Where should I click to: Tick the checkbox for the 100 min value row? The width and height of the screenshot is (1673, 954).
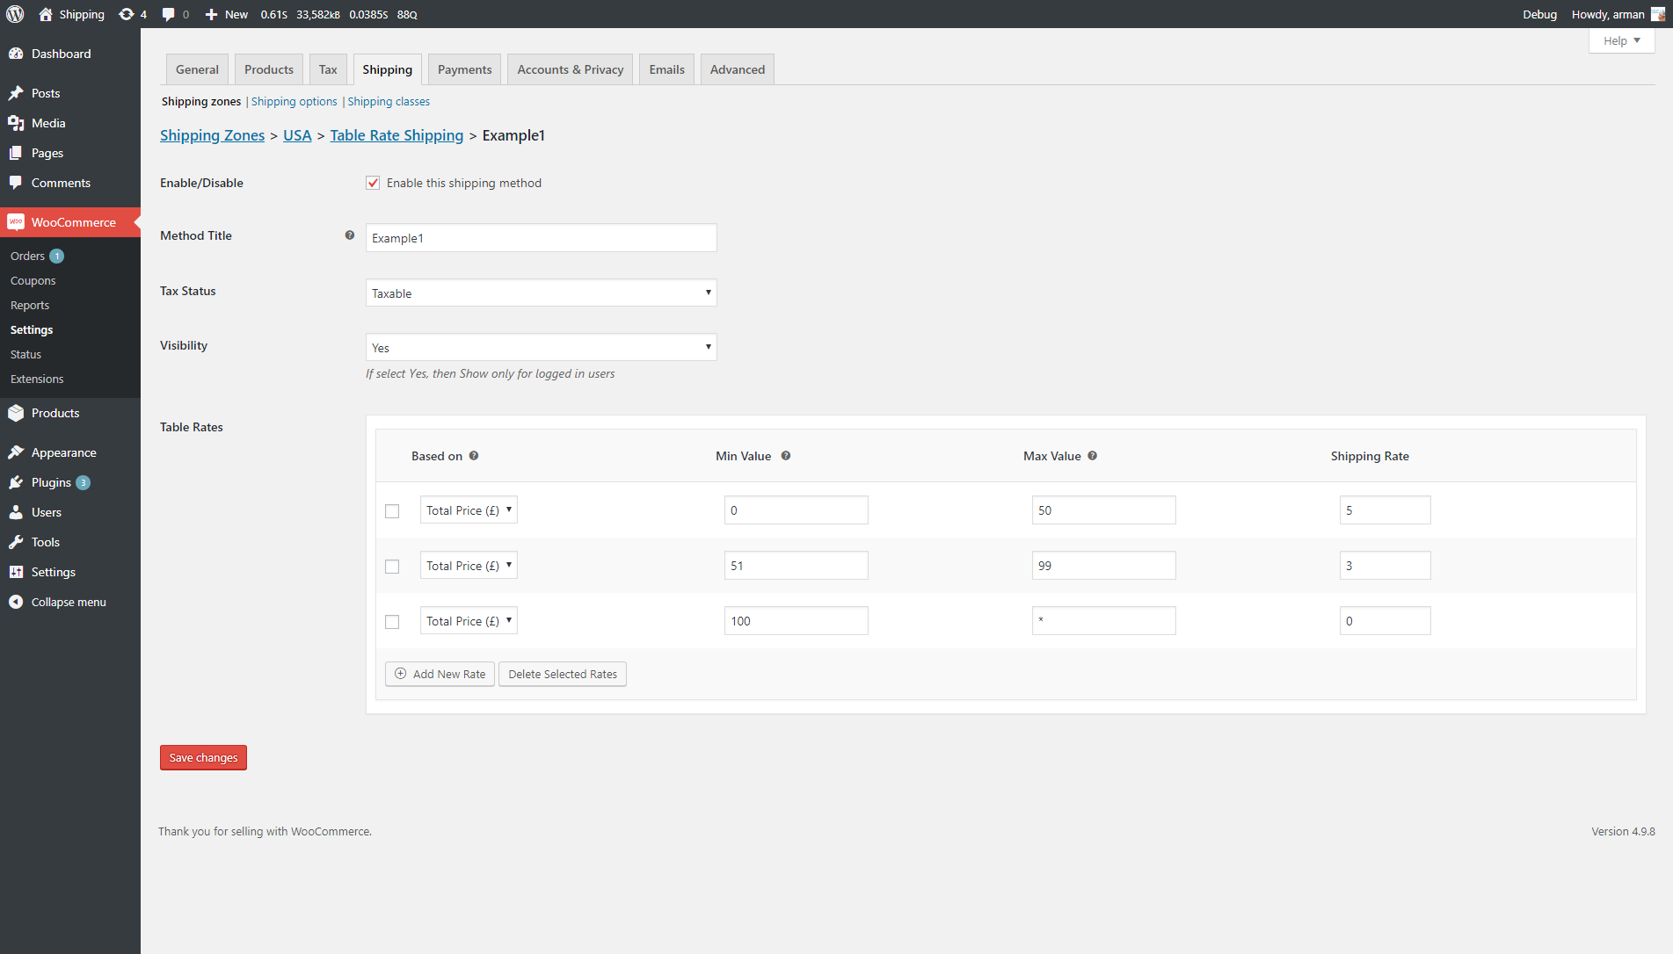[x=392, y=622]
